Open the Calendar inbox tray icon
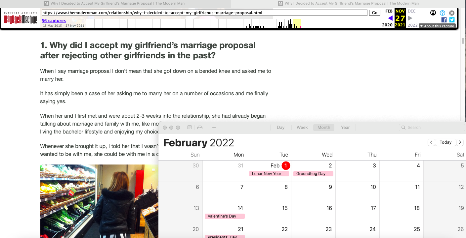The image size is (466, 238). tap(200, 128)
